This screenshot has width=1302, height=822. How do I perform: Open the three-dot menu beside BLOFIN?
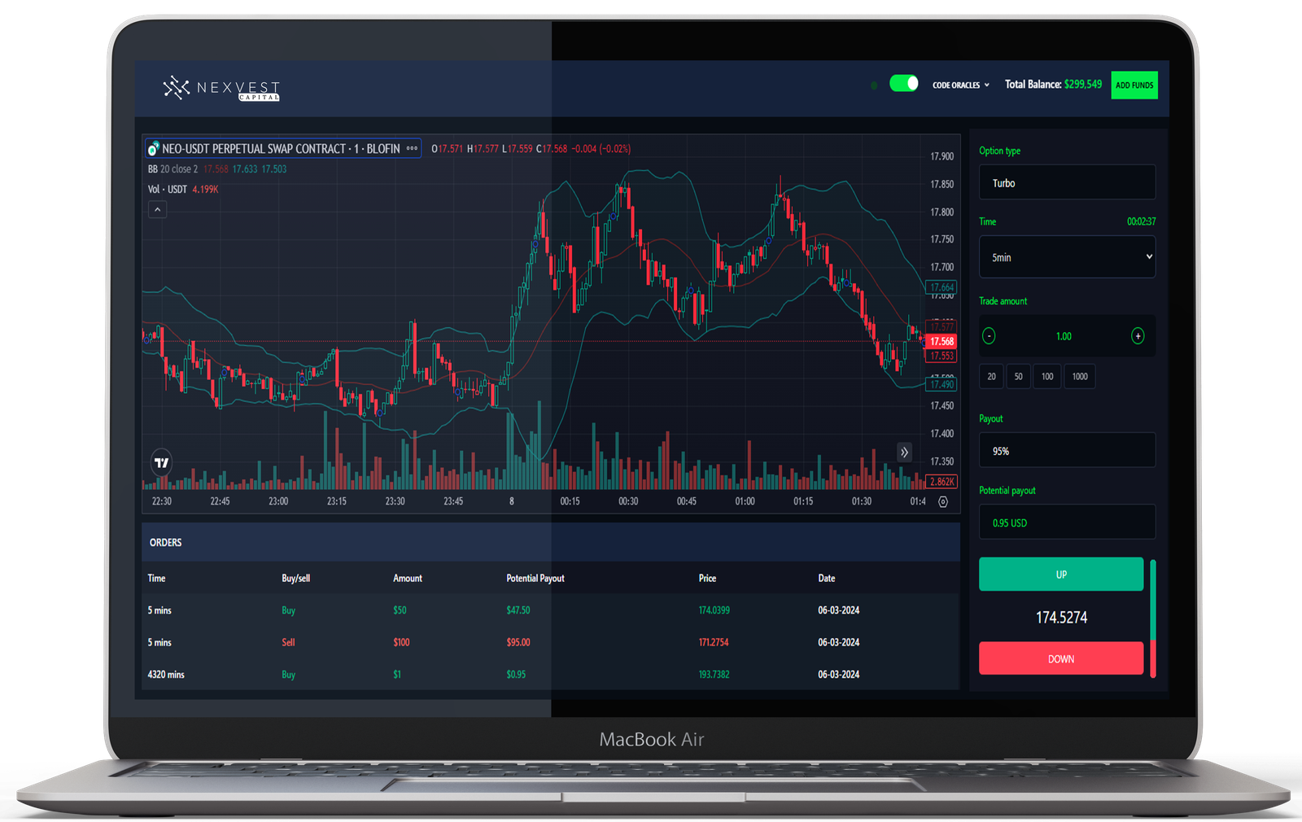coord(412,149)
